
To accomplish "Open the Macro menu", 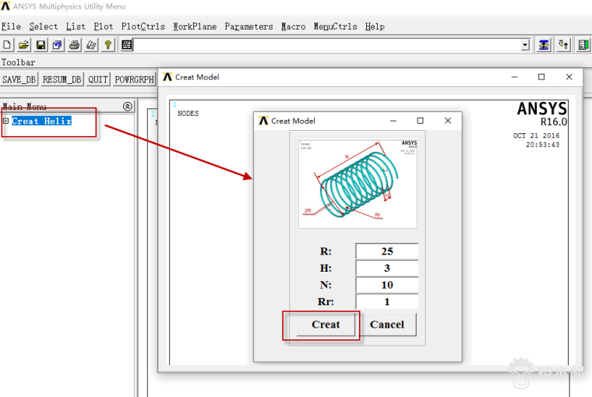I will 293,26.
